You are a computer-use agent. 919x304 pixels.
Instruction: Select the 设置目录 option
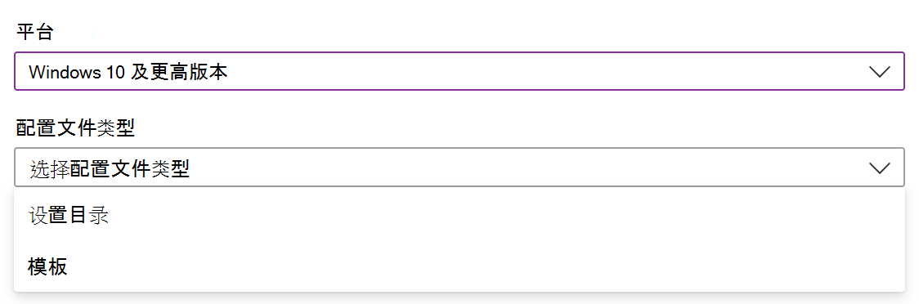(459, 216)
